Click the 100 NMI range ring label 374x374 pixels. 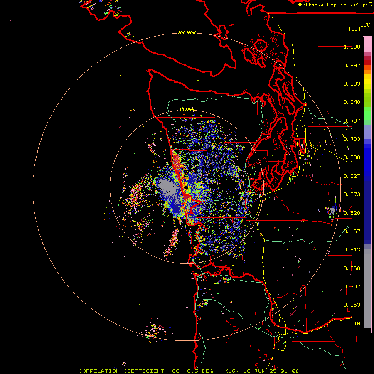pyautogui.click(x=187, y=33)
